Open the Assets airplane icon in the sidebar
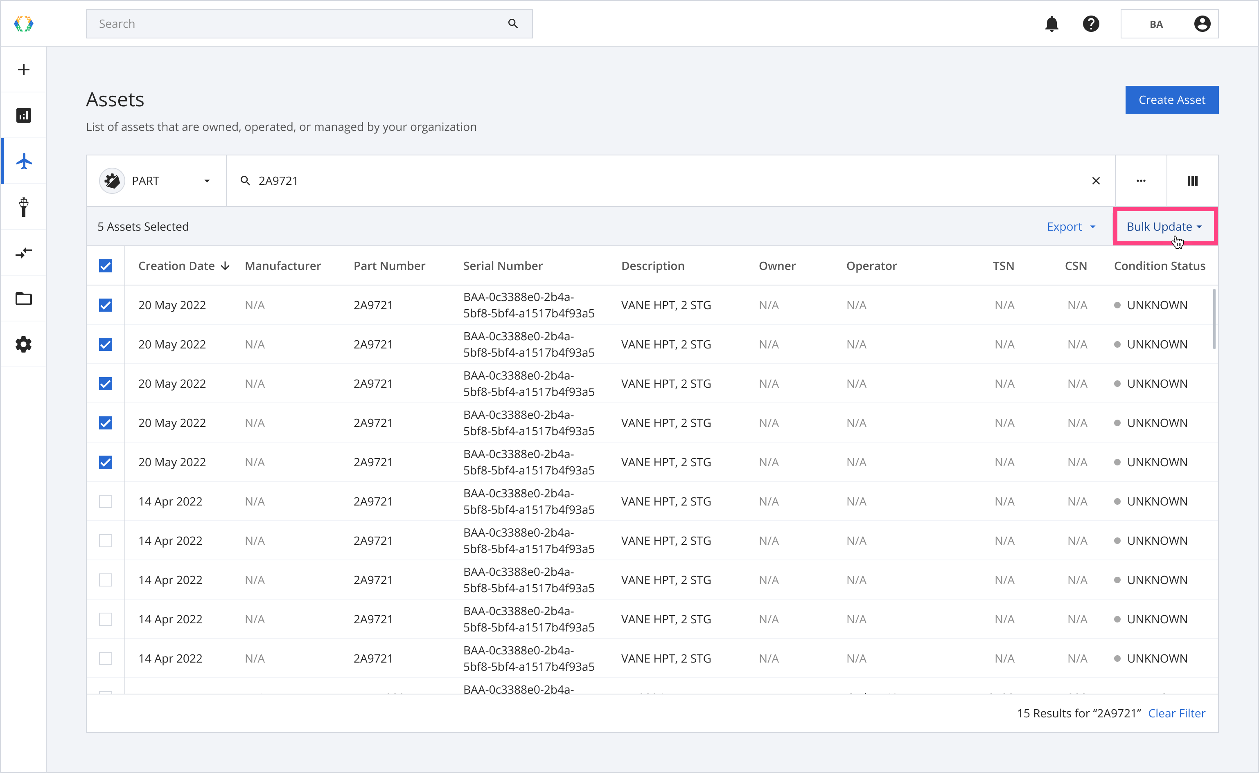Screen dimensions: 1259x773 (x=23, y=162)
